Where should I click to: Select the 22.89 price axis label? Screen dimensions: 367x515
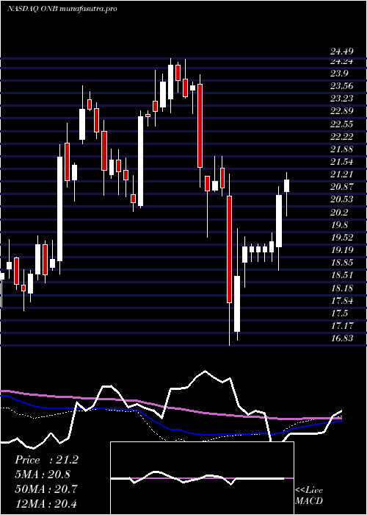342,111
